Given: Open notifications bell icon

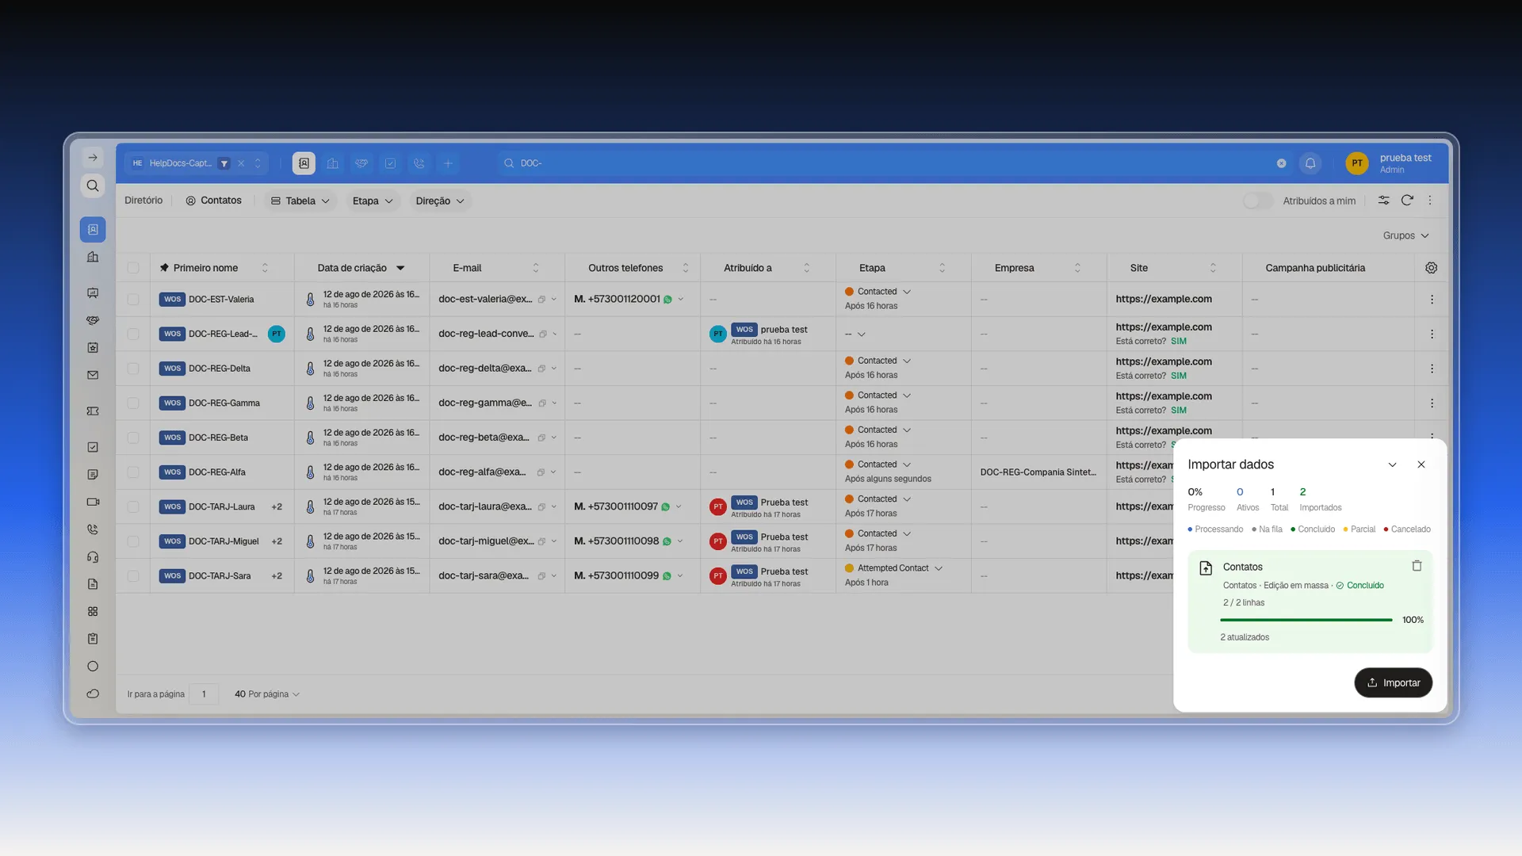Looking at the screenshot, I should click(x=1310, y=163).
